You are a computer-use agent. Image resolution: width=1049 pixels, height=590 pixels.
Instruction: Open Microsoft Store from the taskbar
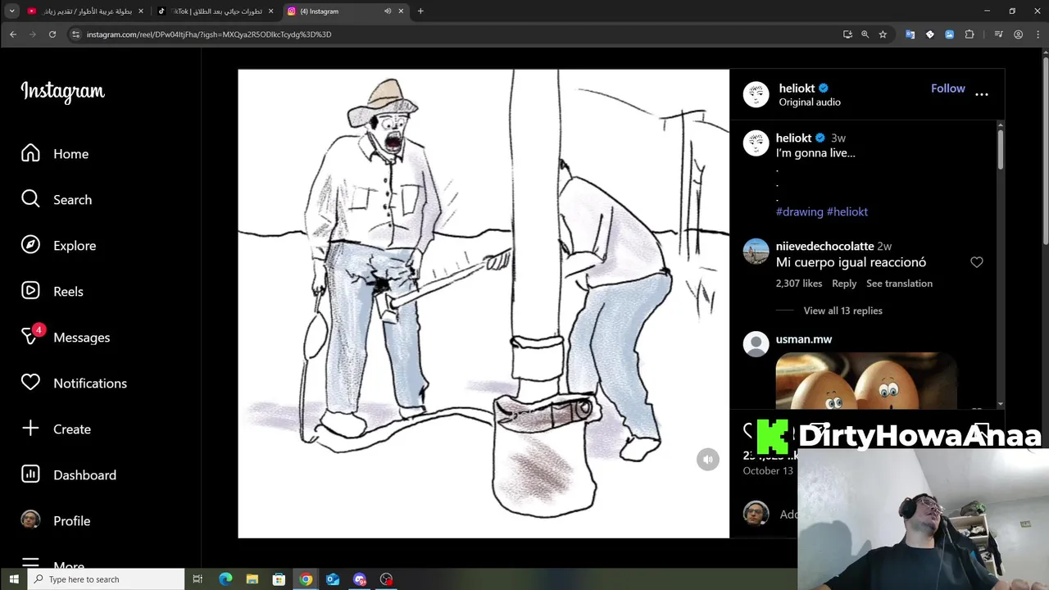click(x=279, y=579)
